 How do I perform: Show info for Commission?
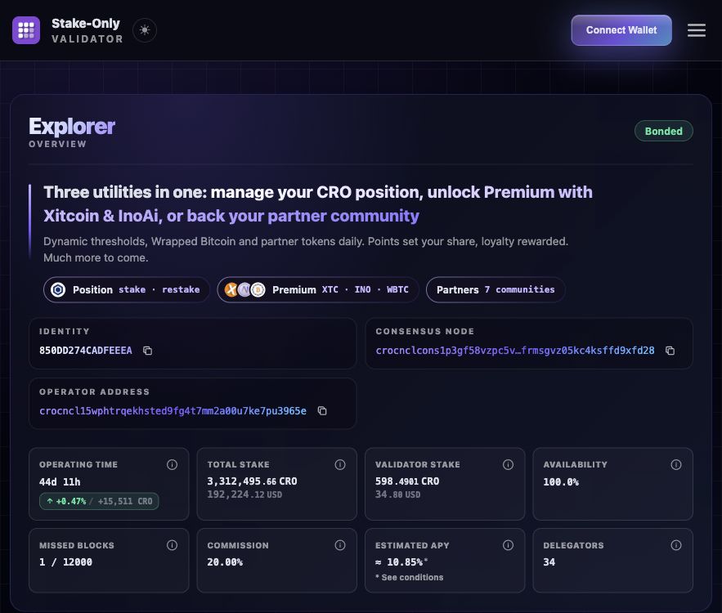point(340,545)
